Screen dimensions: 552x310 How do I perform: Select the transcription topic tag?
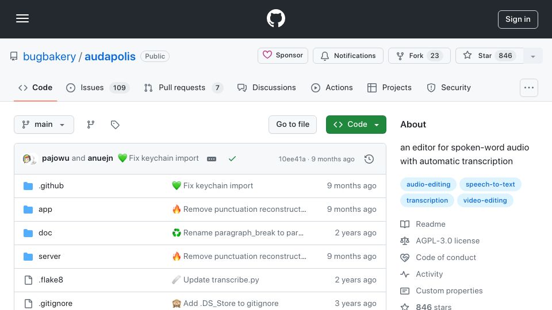point(427,200)
